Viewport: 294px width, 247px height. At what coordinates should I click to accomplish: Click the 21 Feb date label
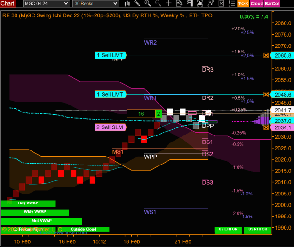pos(183,241)
